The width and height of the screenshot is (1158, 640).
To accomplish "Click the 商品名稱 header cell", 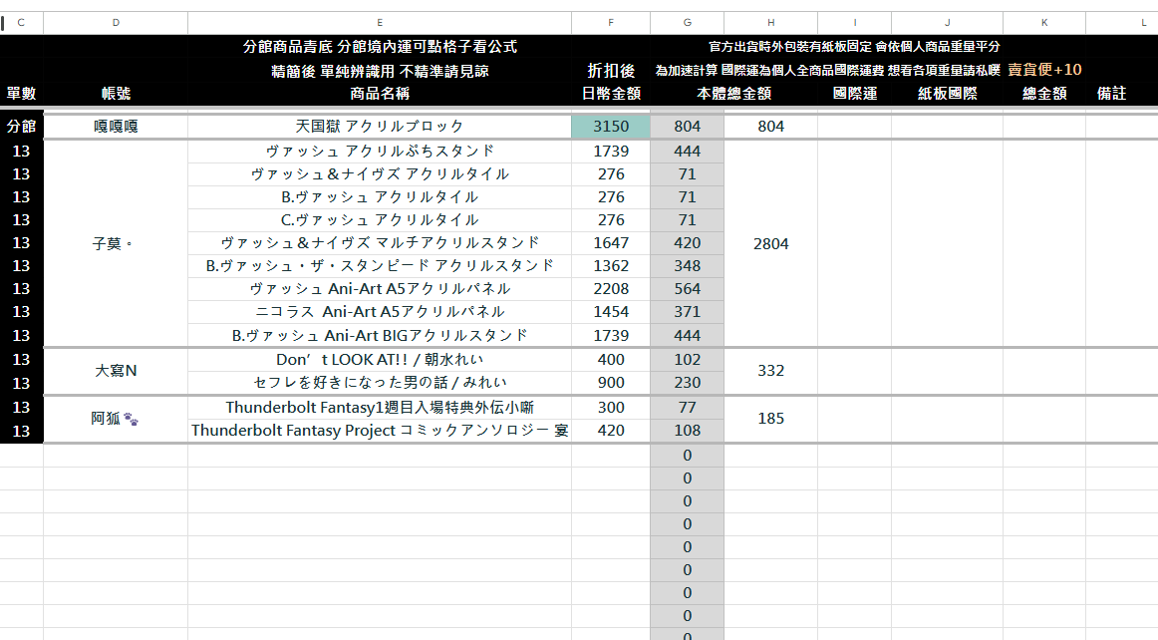I will pos(380,93).
